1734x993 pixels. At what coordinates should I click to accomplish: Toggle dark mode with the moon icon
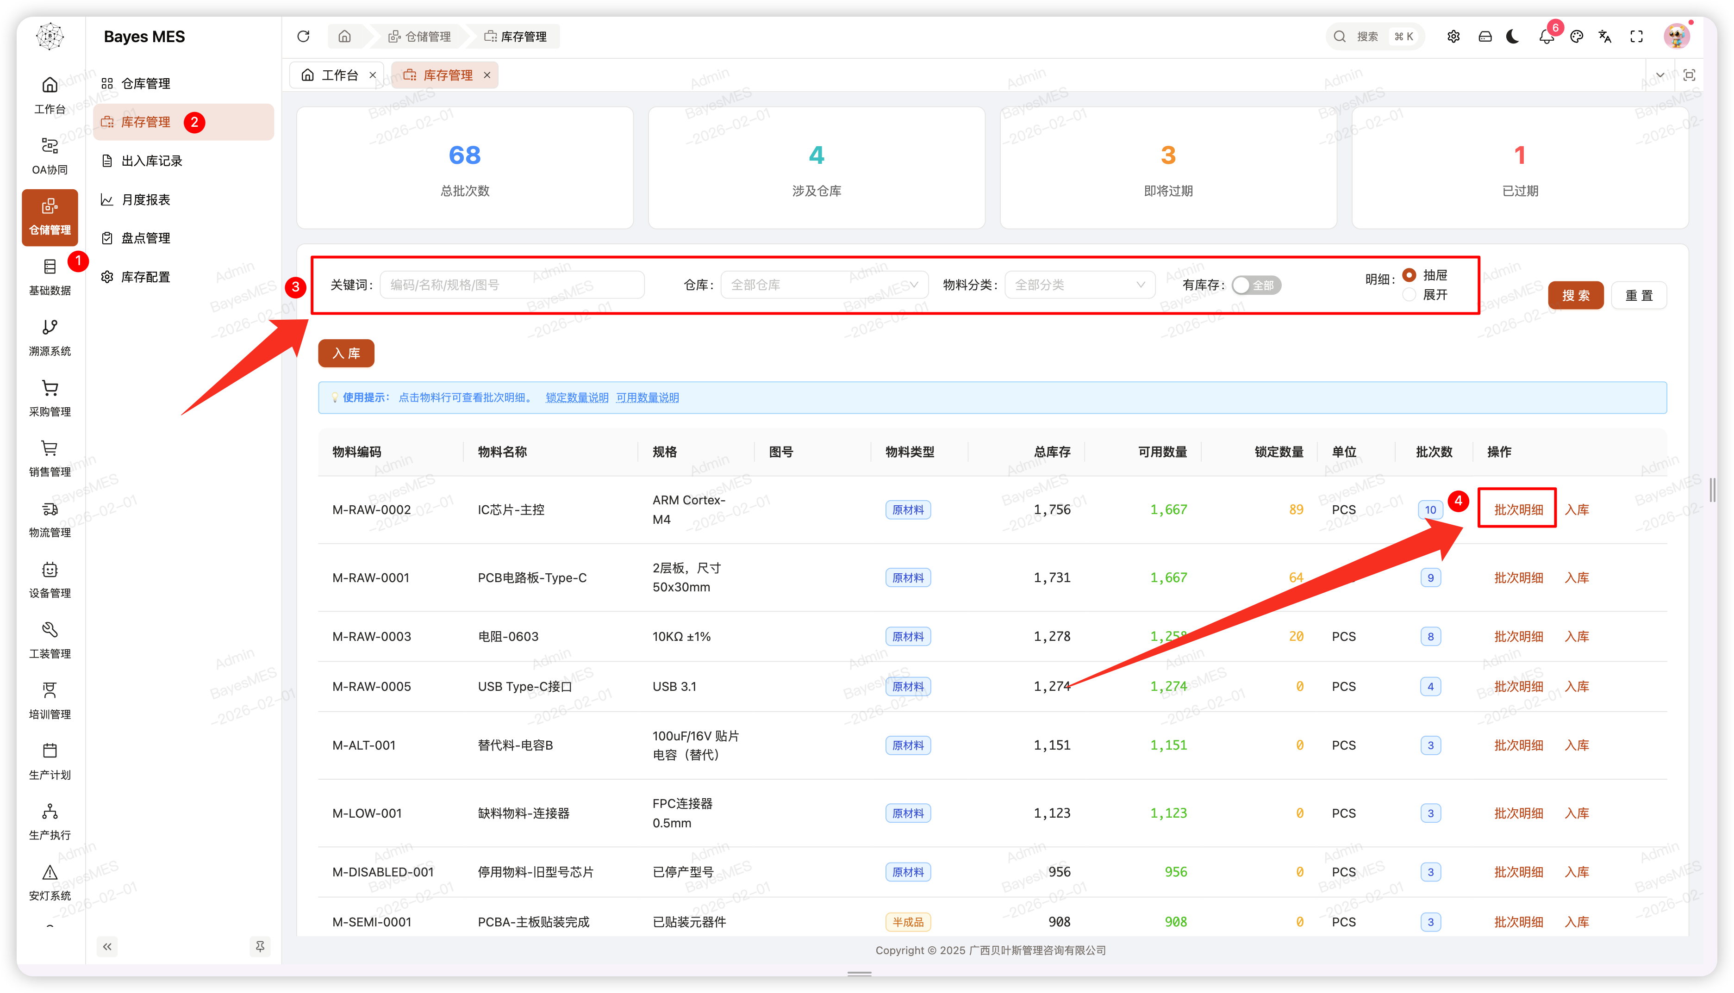(1512, 36)
